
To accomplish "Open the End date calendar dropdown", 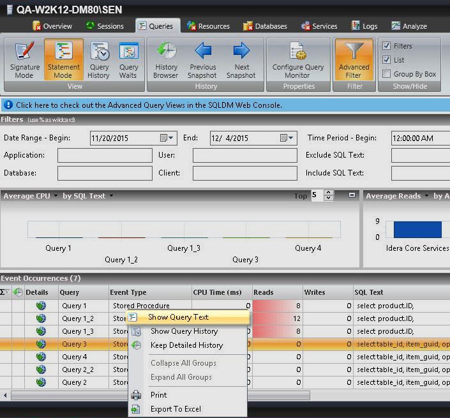I will pos(287,138).
